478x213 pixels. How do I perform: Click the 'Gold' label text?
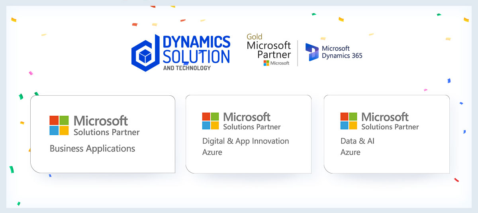[x=255, y=37]
